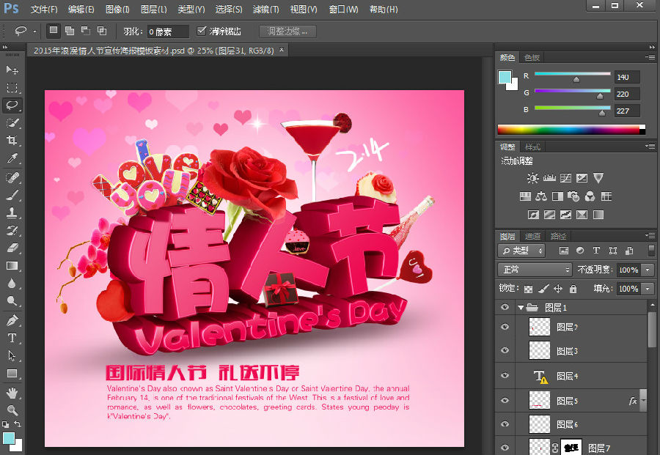Click the Brightness/Contrast adjustment icon
The height and width of the screenshot is (455, 660).
(532, 178)
